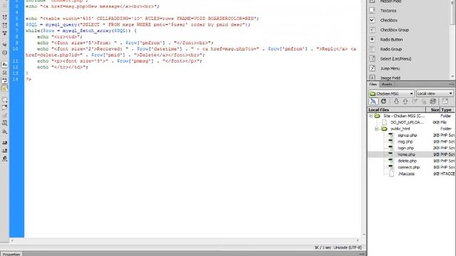This screenshot has height=256, width=456.
Task: Click line number 10 in the gutter
Action: [16, 49]
